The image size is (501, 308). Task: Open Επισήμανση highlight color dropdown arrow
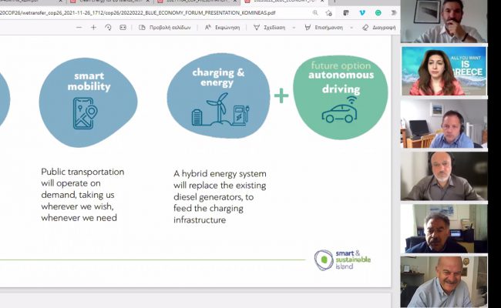(x=351, y=28)
